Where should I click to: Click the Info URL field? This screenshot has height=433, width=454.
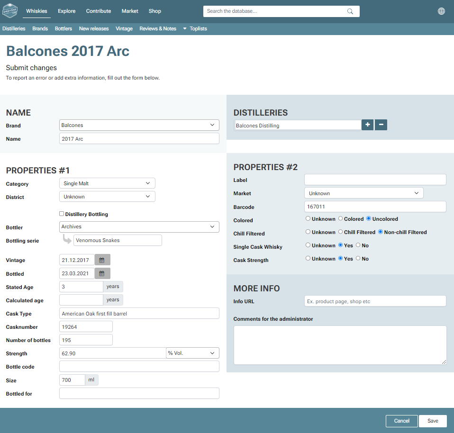(x=375, y=301)
